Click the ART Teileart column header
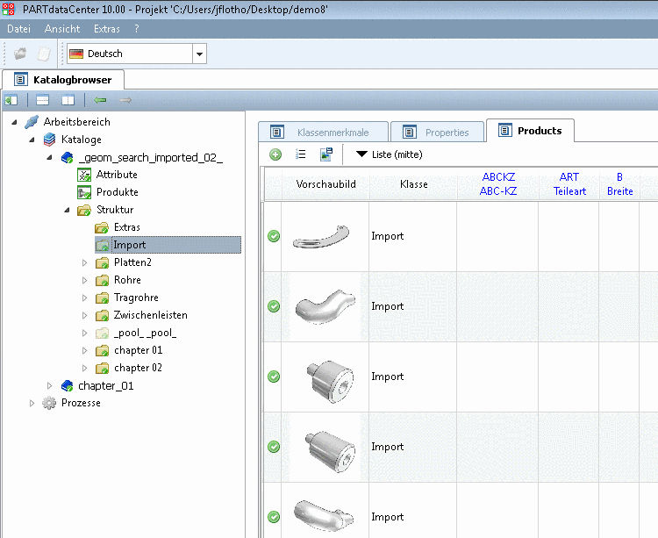This screenshot has width=658, height=538. pos(569,184)
